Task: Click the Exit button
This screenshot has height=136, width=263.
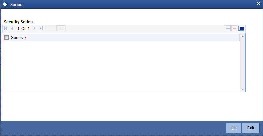Action: pyautogui.click(x=251, y=128)
